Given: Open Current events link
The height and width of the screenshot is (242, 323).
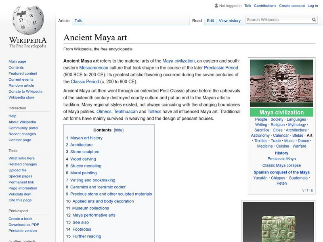Looking at the screenshot, I should click(x=21, y=79).
